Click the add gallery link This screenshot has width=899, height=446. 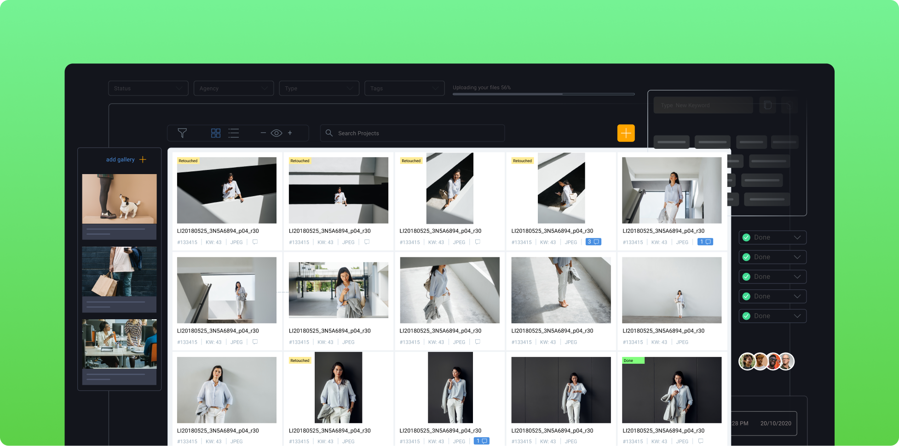click(120, 159)
